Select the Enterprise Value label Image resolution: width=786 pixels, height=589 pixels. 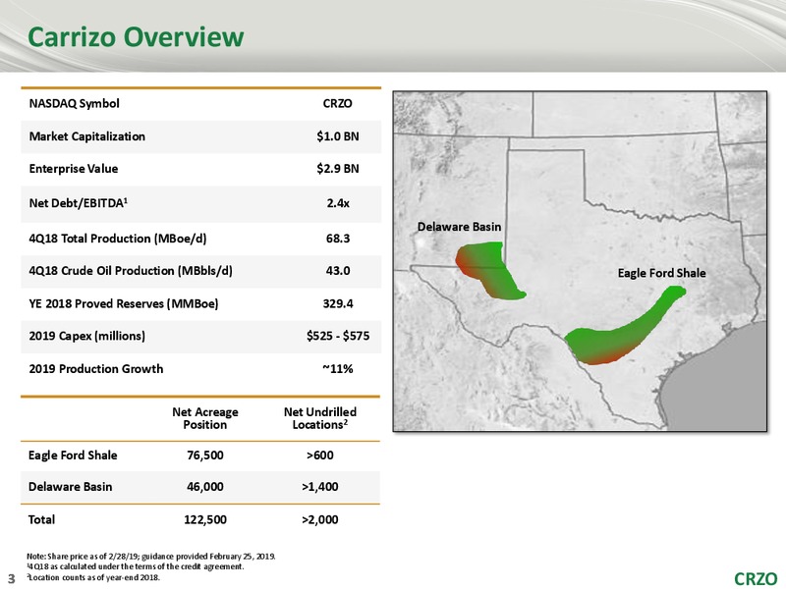click(x=74, y=169)
